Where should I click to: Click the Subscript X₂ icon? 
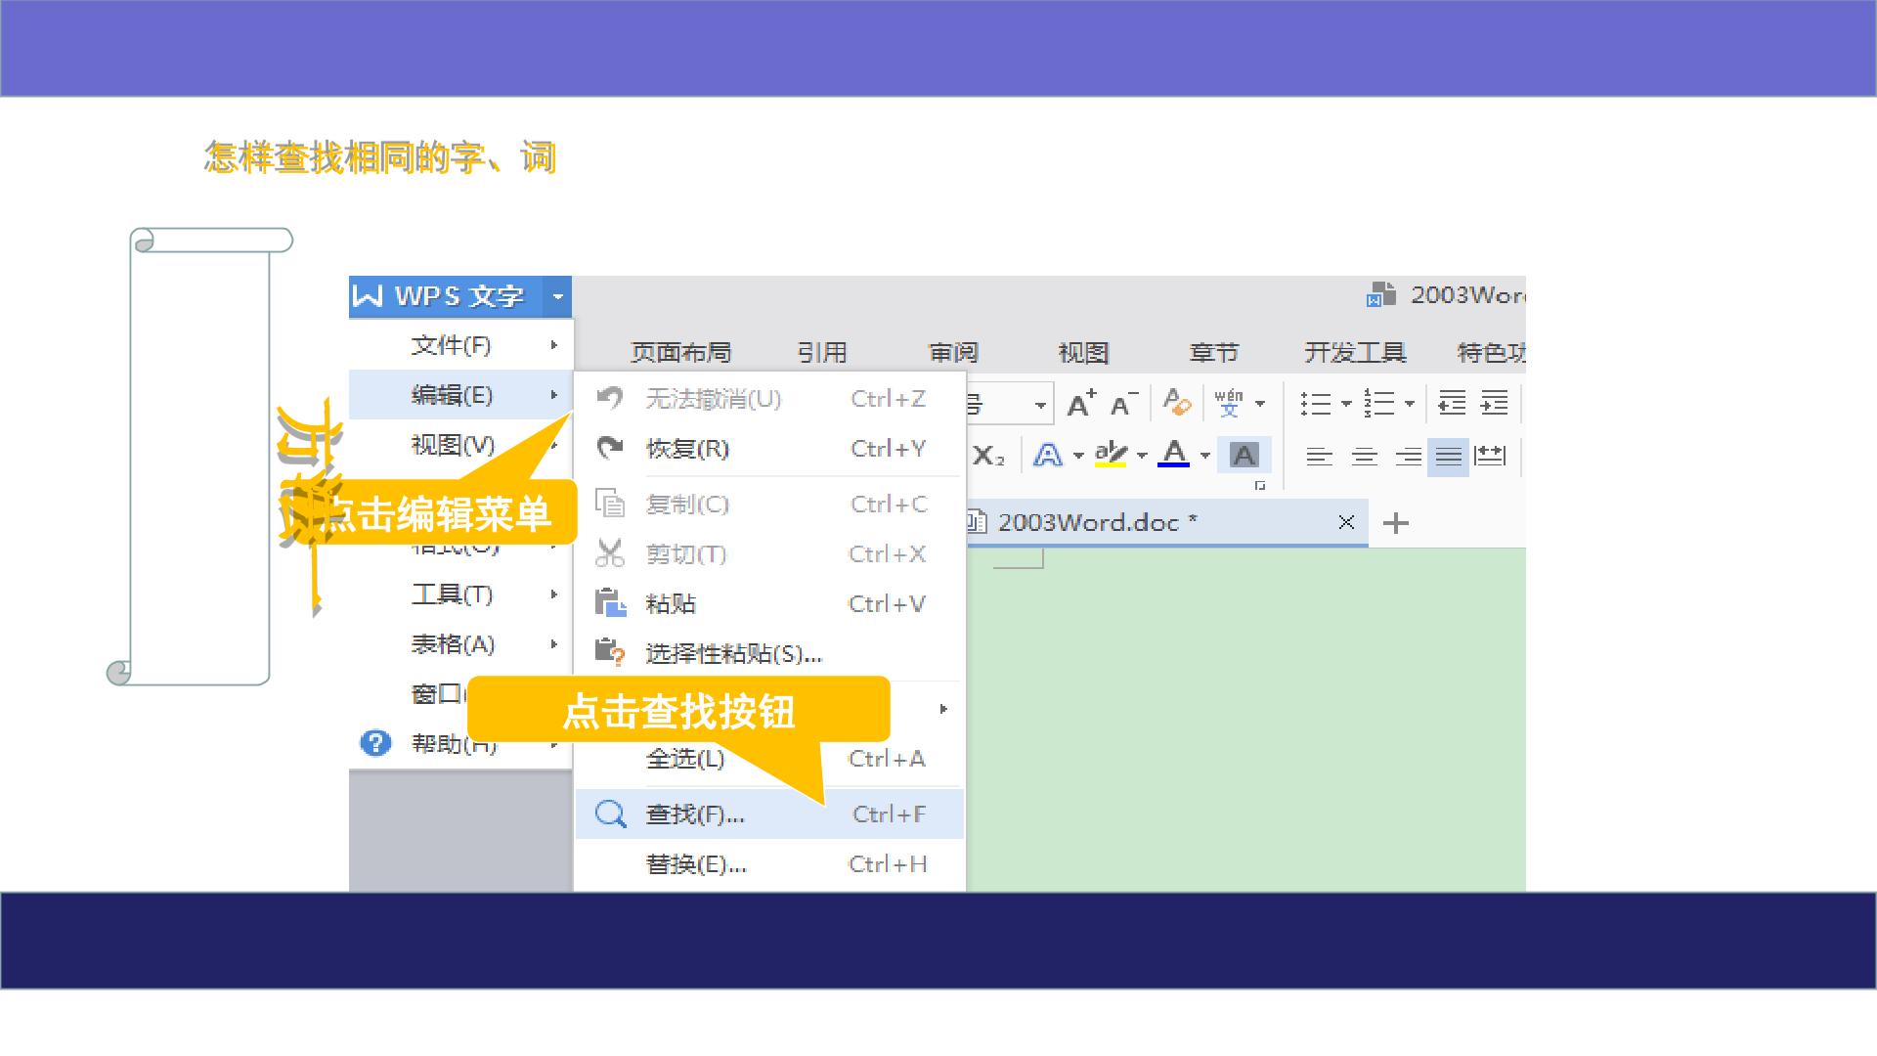click(988, 455)
